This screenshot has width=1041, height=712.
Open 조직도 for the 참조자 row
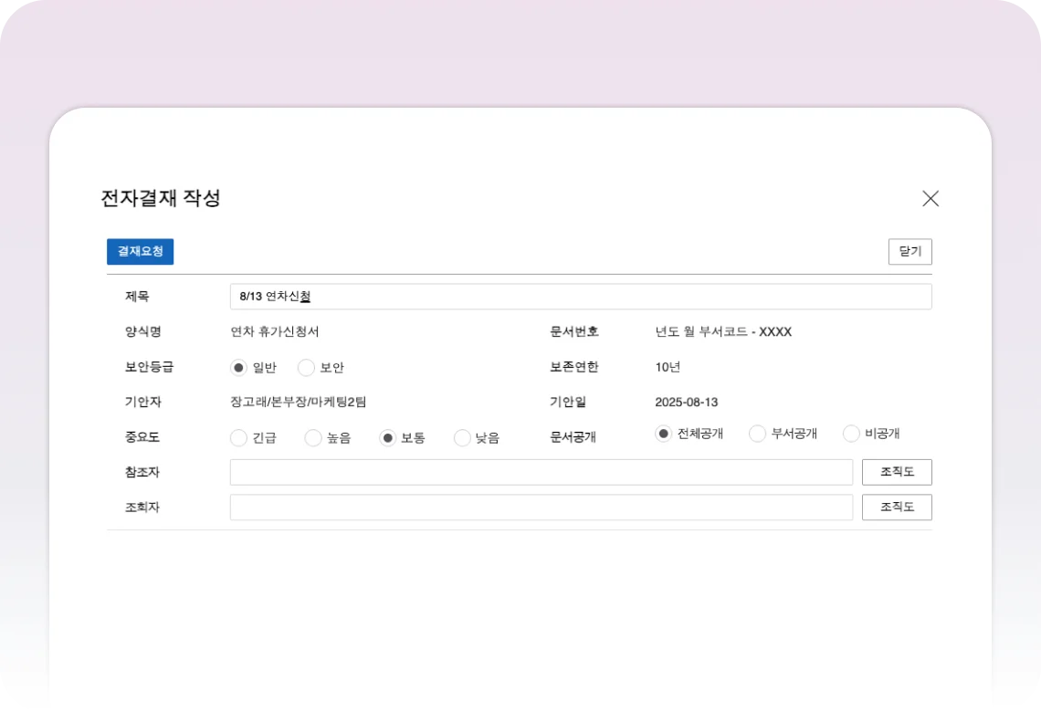click(x=897, y=472)
